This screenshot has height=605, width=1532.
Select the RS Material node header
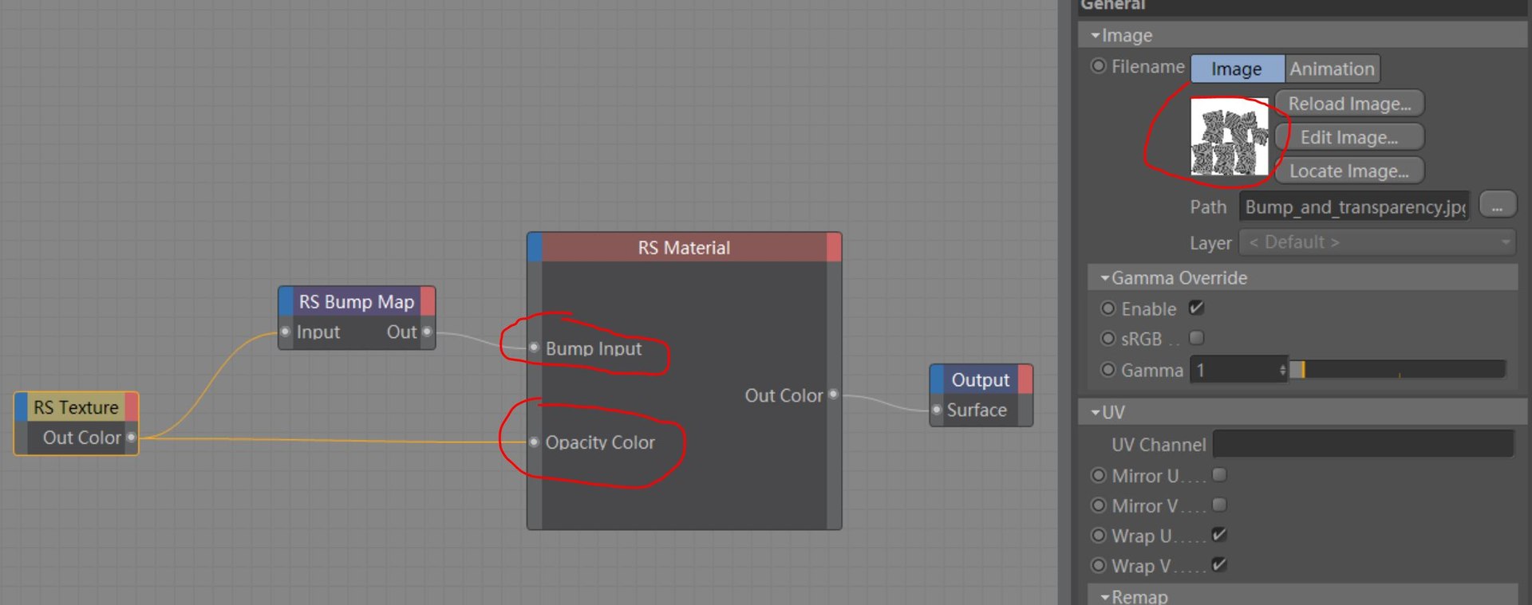click(x=684, y=247)
